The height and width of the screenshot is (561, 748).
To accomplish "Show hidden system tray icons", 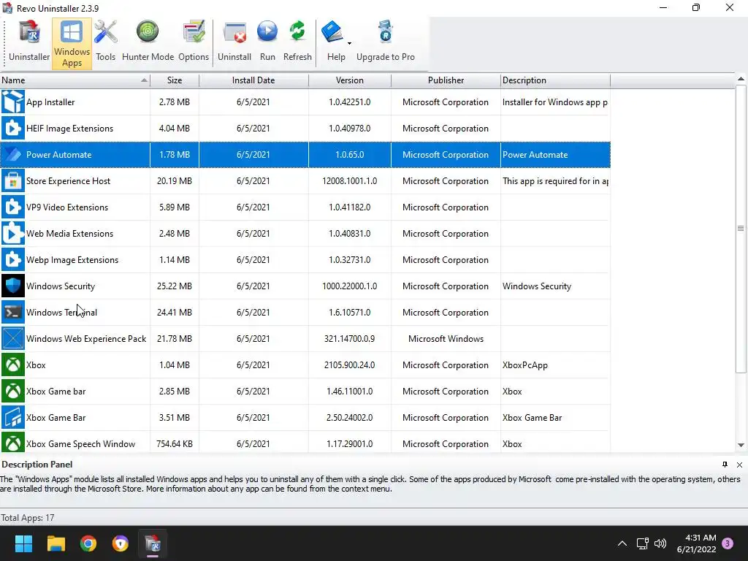I will coord(622,543).
